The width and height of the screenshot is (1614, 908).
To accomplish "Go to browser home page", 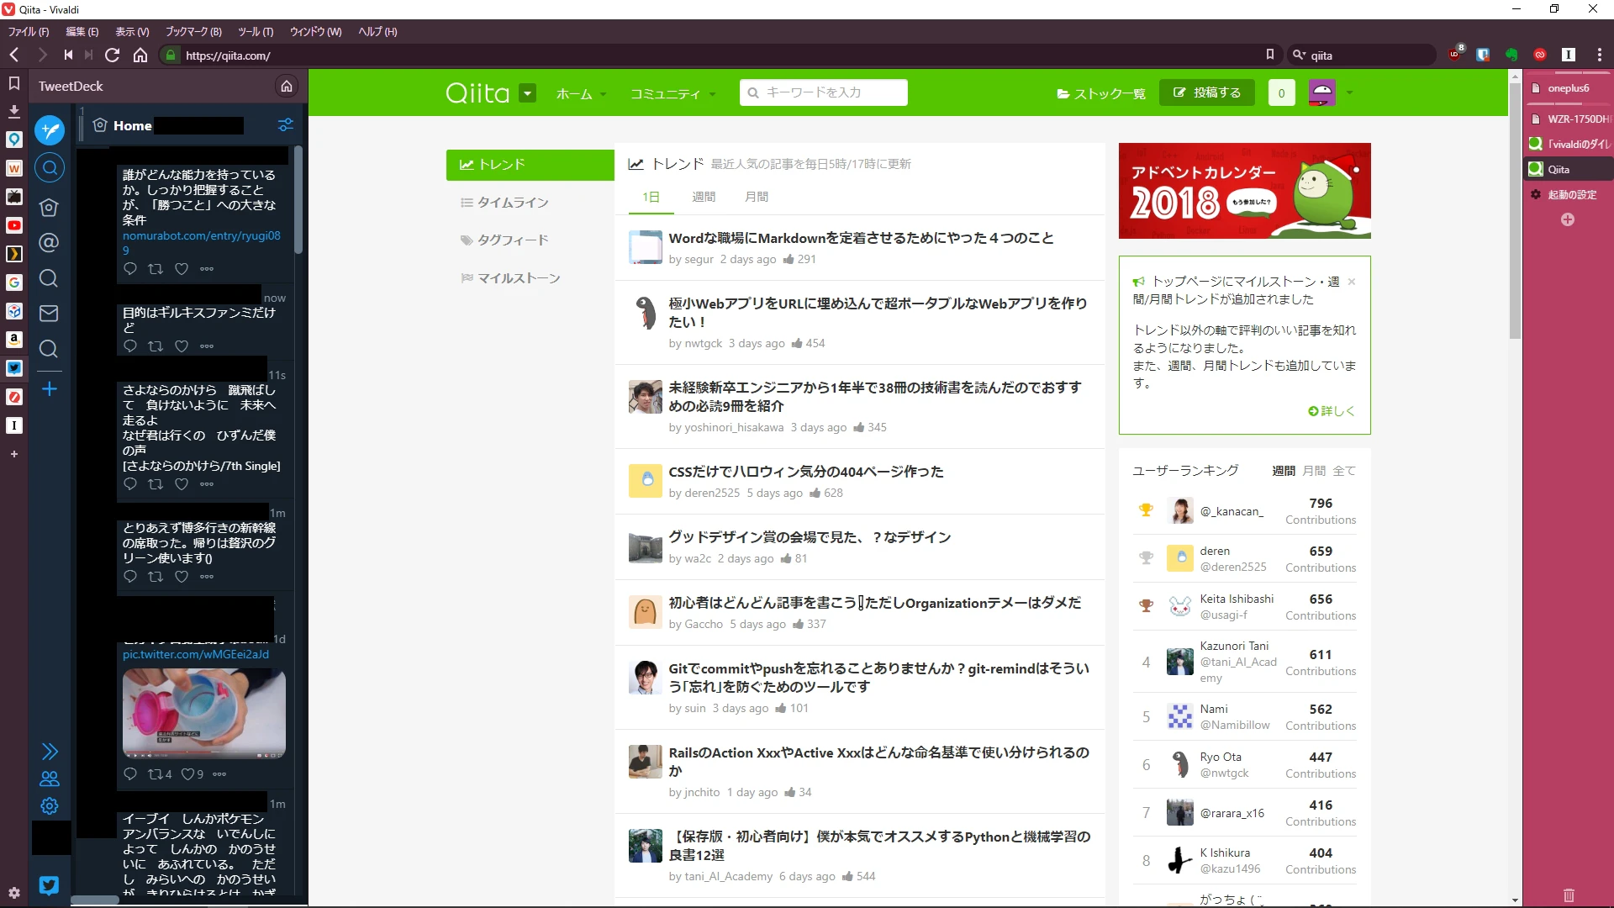I will [140, 55].
